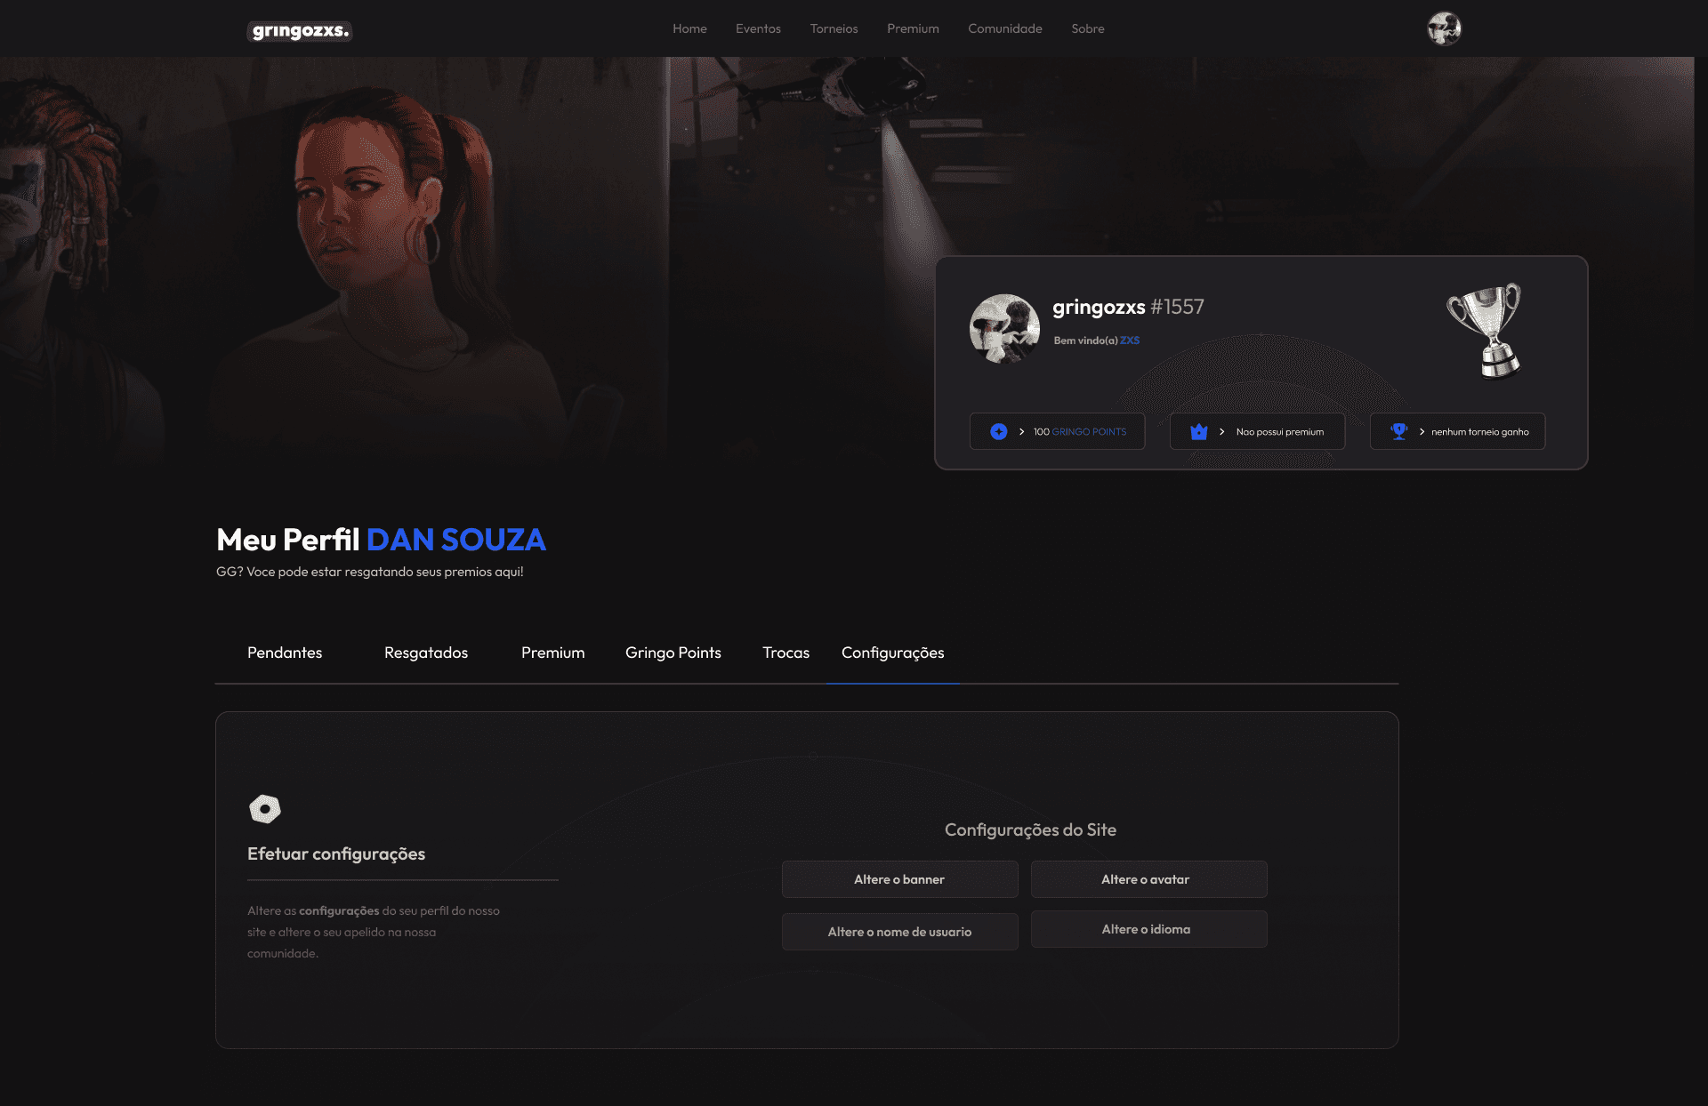The width and height of the screenshot is (1708, 1106).
Task: Click the blue Gringo Points coin icon
Action: click(x=999, y=431)
